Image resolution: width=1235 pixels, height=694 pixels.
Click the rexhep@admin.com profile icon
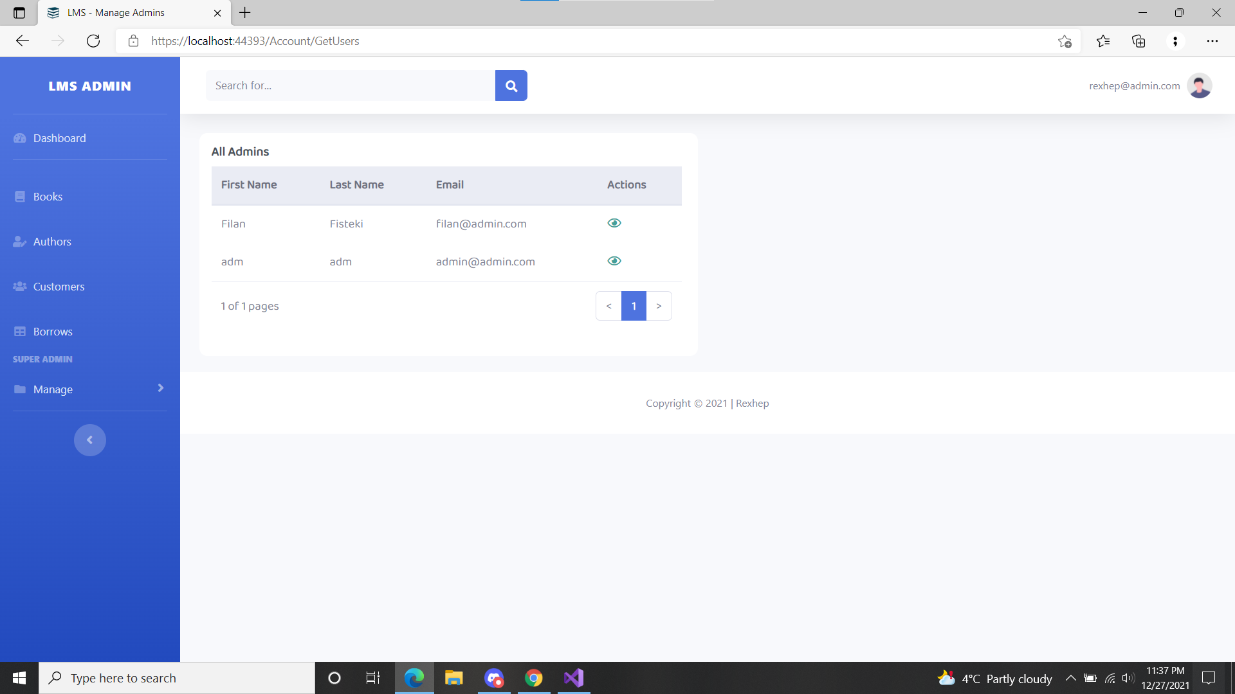1198,85
